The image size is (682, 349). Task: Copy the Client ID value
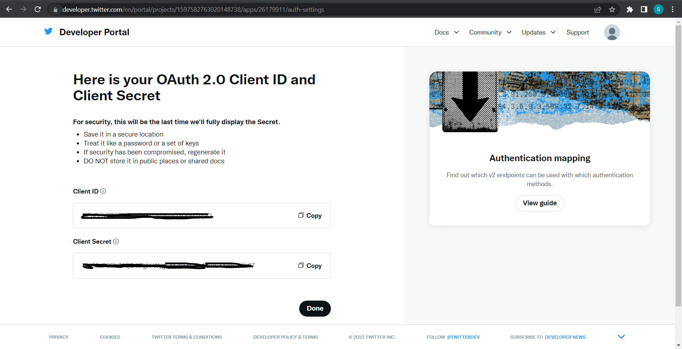click(x=310, y=216)
